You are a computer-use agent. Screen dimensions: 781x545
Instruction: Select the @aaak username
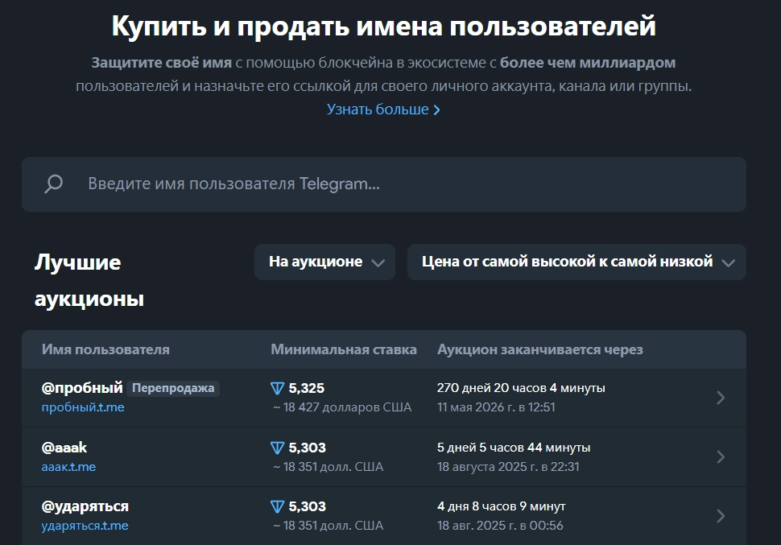[64, 448]
